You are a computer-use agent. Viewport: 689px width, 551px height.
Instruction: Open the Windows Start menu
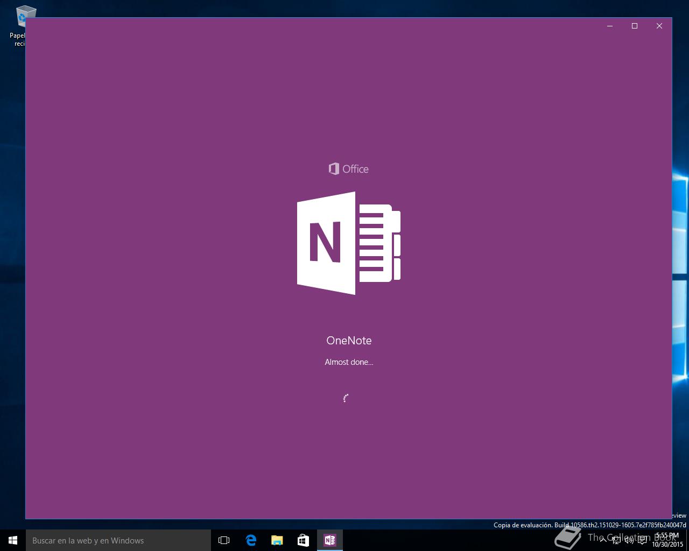[13, 540]
